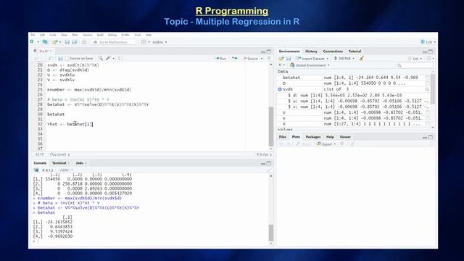Inspect svdX using its magnifier icon

pos(427,89)
